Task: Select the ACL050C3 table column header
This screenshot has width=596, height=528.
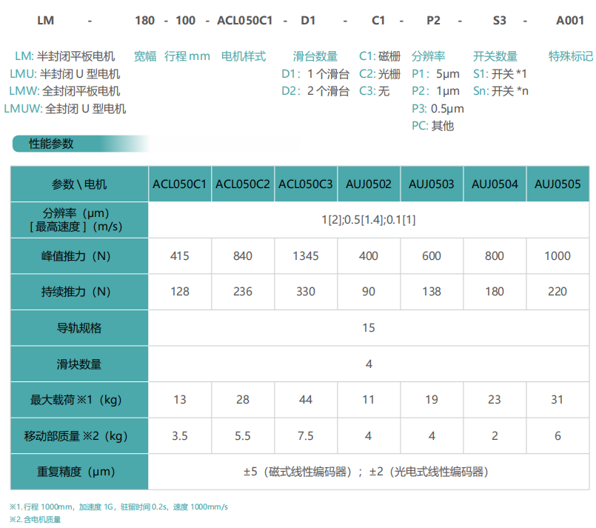Action: pyautogui.click(x=306, y=184)
